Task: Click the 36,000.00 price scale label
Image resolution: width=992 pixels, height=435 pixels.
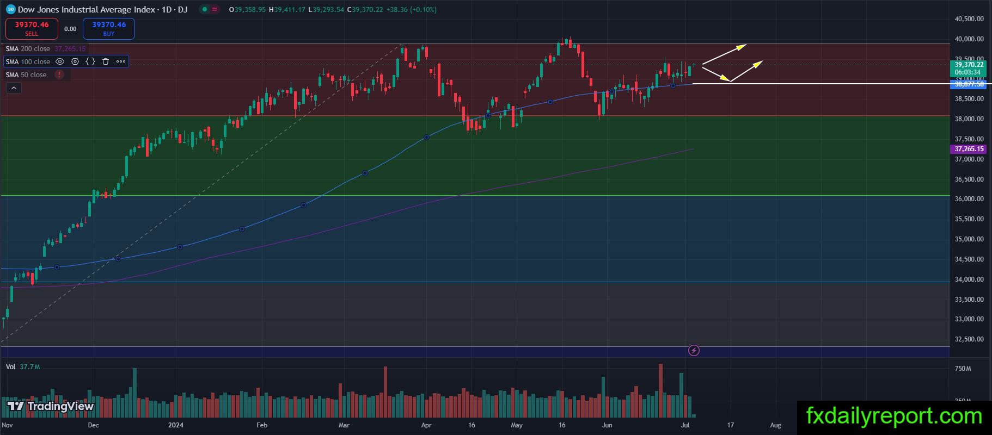Action: tap(969, 198)
